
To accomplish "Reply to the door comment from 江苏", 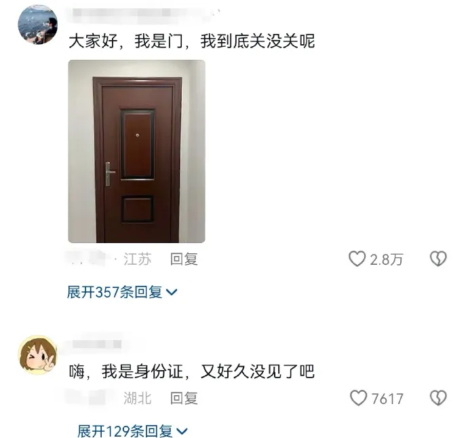I will click(184, 259).
